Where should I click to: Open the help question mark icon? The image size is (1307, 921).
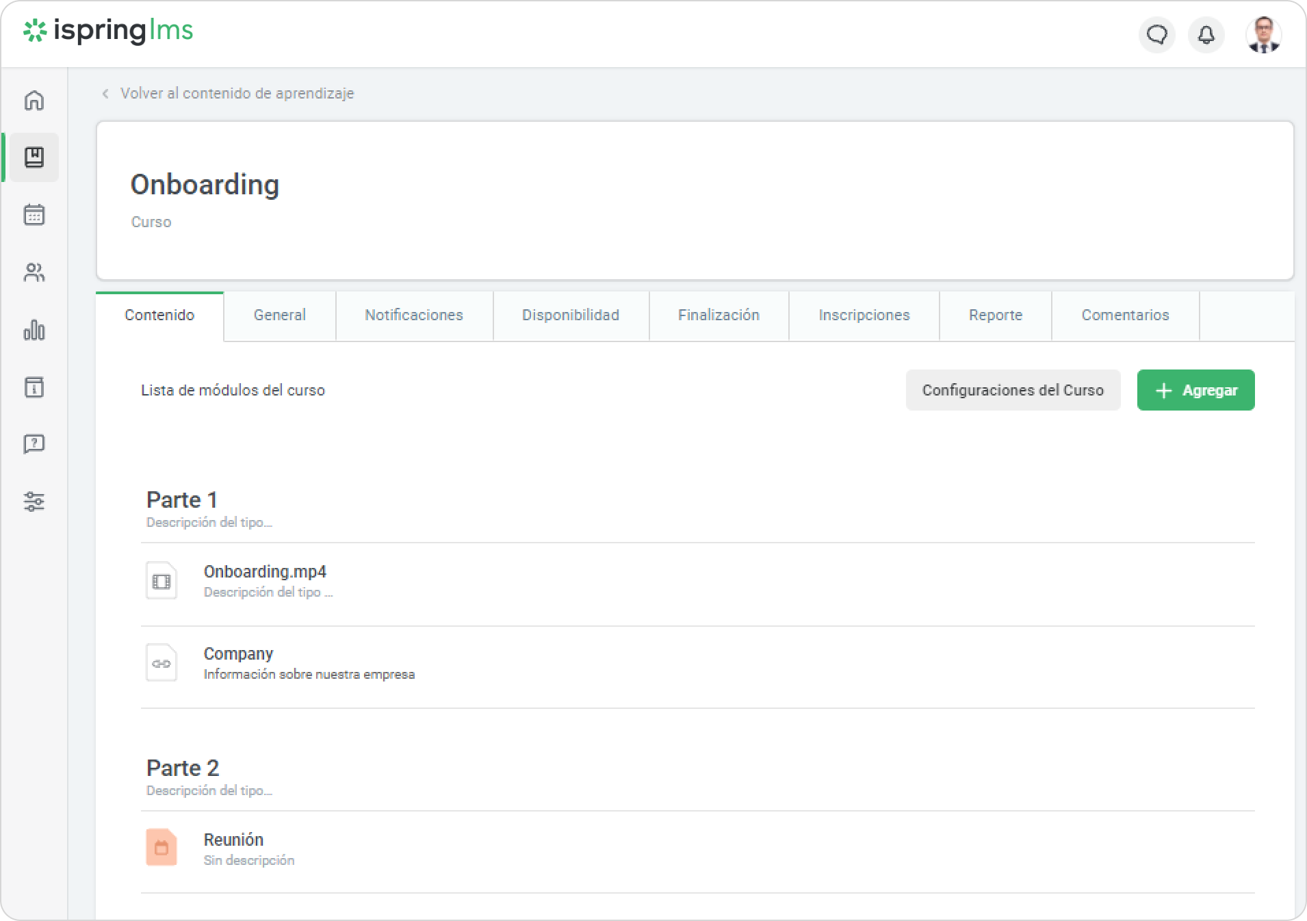point(34,444)
